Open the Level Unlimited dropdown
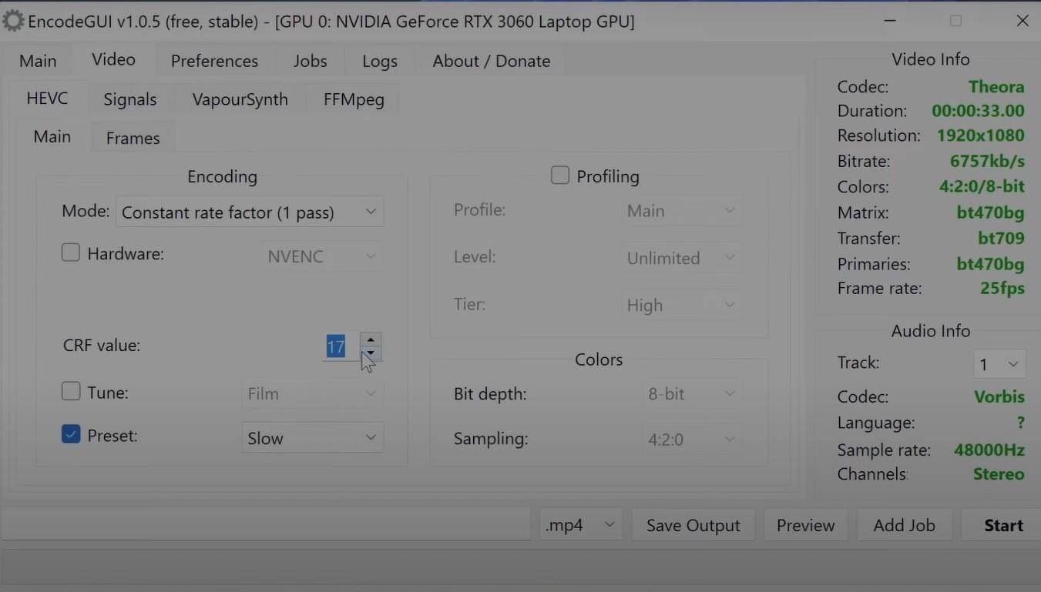The width and height of the screenshot is (1041, 592). 682,258
